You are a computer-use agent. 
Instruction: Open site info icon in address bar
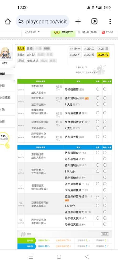21,21
